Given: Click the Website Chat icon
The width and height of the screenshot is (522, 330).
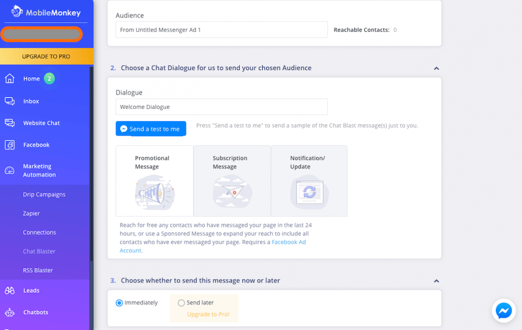Looking at the screenshot, I should click(x=10, y=123).
